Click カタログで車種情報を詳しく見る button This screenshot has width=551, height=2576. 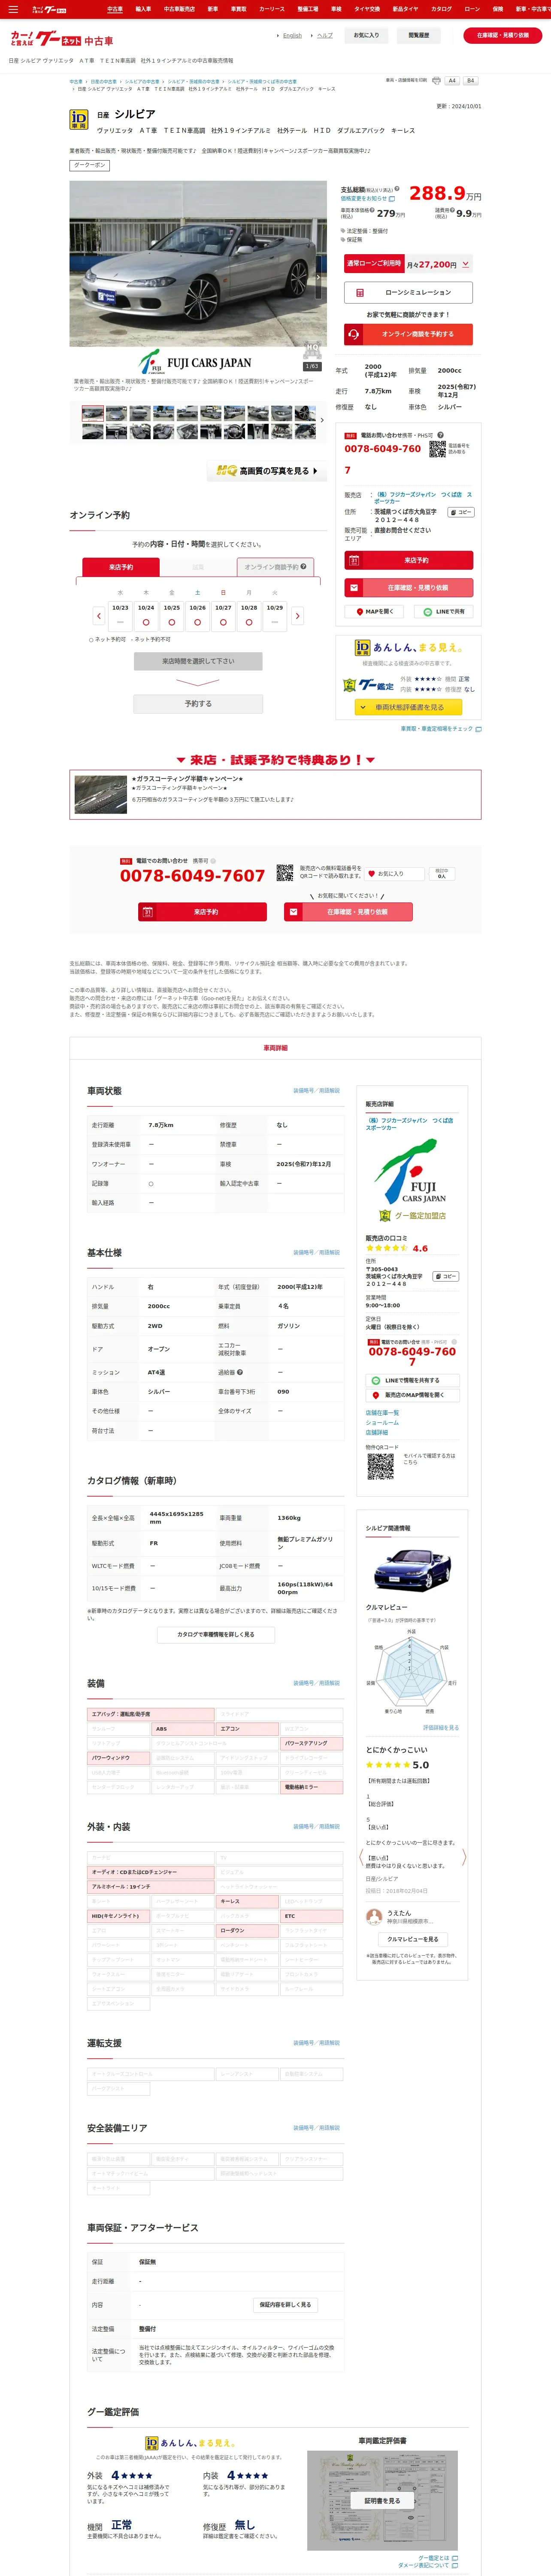coord(216,1635)
